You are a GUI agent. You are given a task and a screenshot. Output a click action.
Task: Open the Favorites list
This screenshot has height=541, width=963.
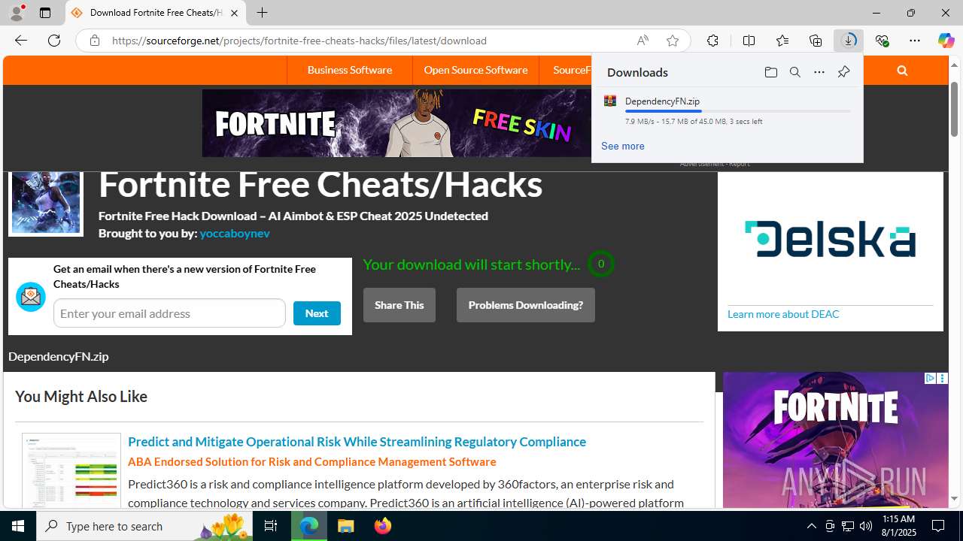782,41
